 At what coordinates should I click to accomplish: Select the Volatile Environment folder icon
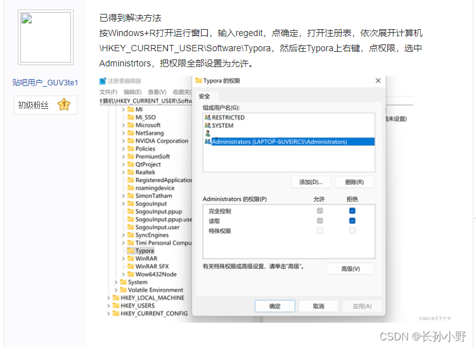pyautogui.click(x=123, y=290)
